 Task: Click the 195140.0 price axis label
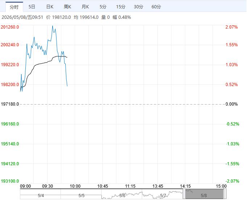(x=10, y=144)
